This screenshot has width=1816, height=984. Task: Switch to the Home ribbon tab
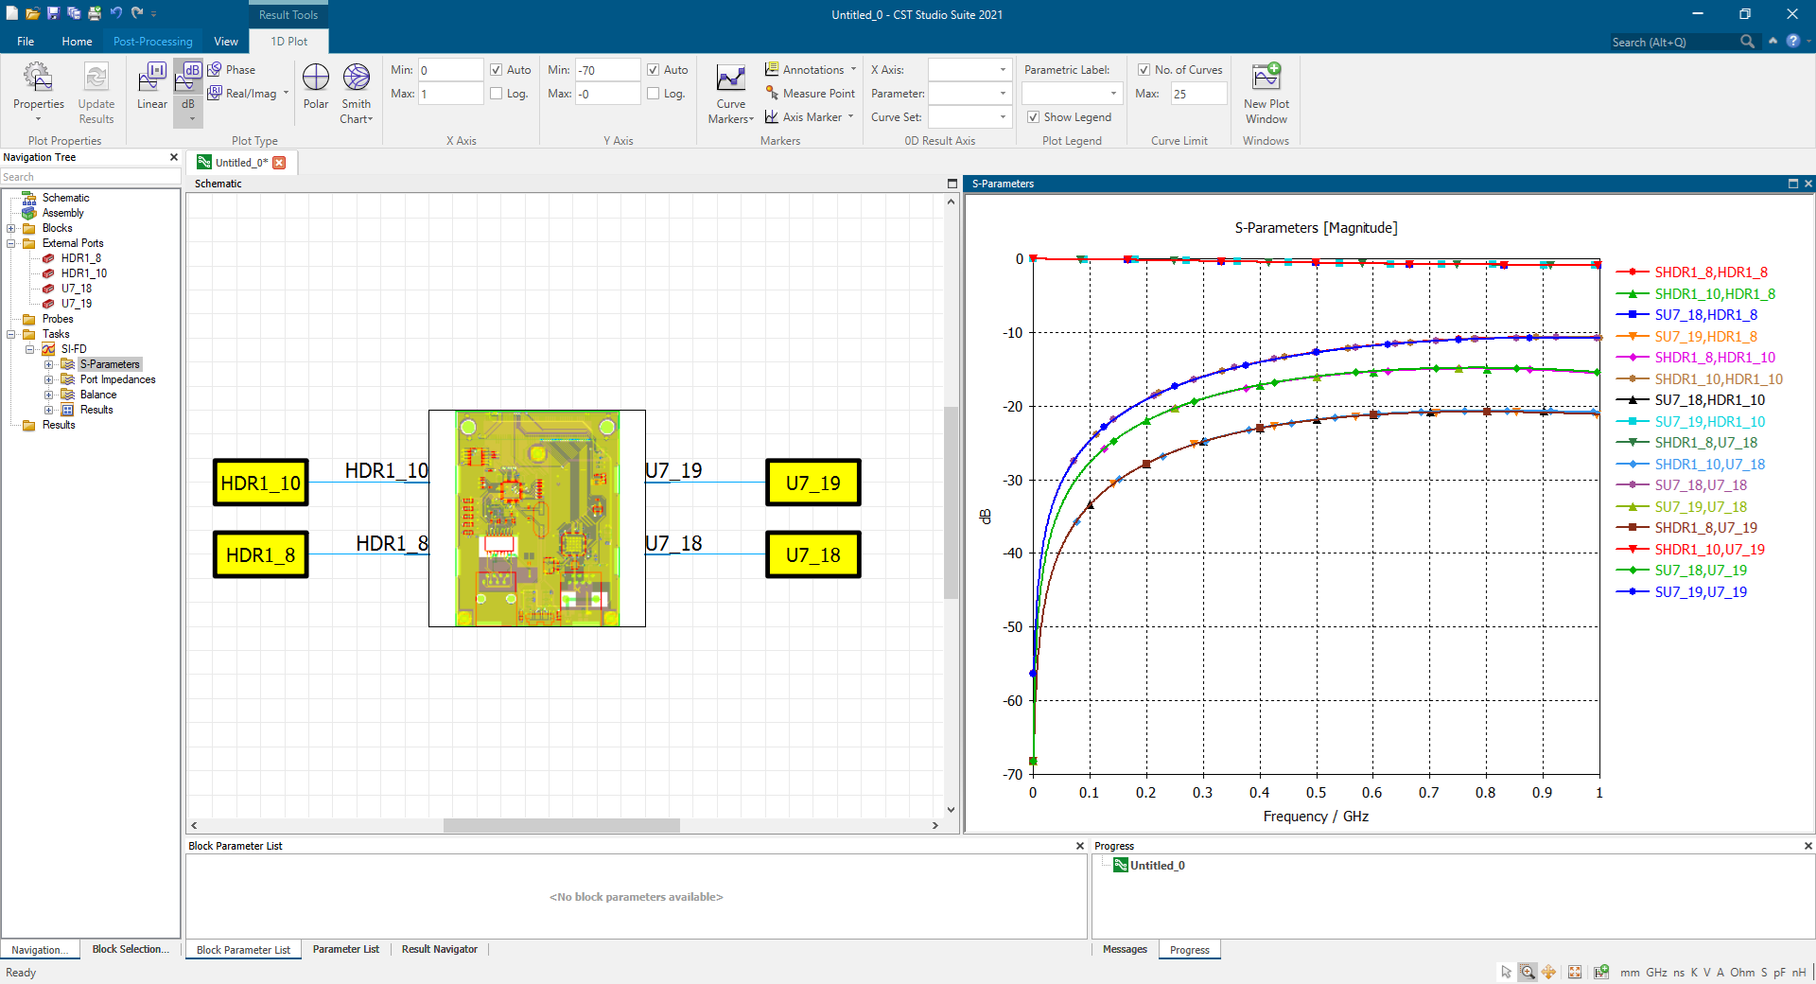(x=77, y=42)
